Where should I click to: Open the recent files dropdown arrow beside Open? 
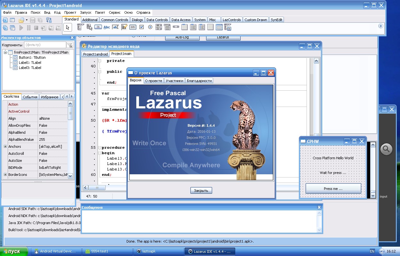tap(27, 20)
